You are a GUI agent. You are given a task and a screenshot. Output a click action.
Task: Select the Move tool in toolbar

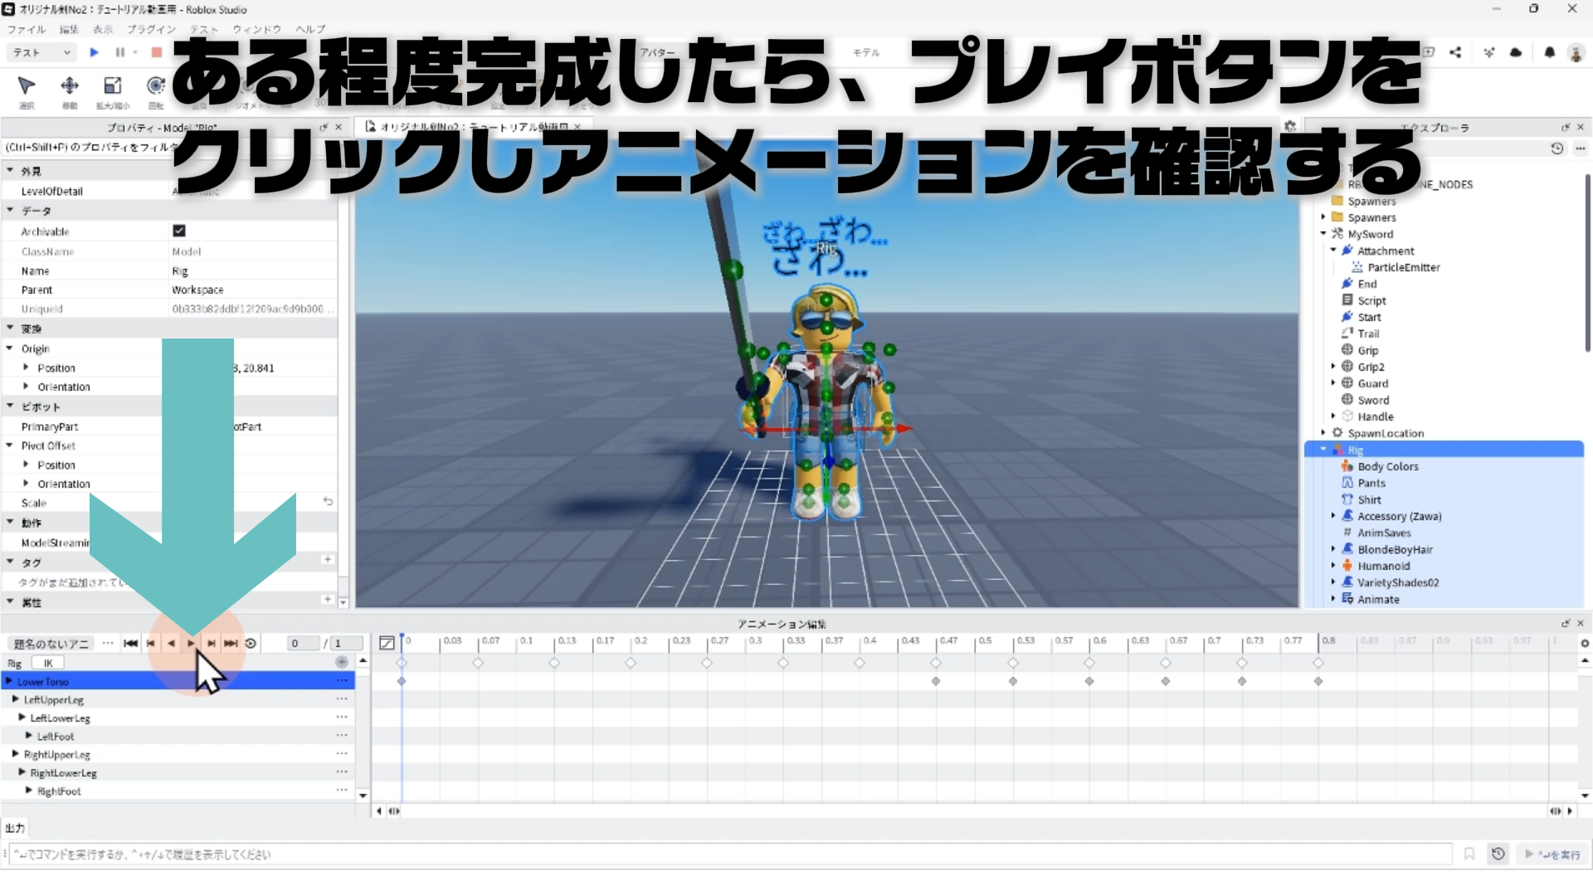[70, 86]
